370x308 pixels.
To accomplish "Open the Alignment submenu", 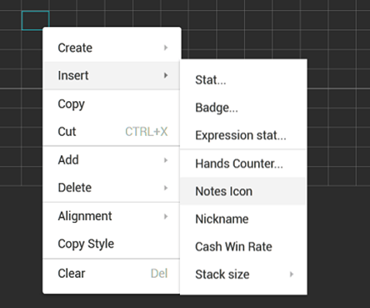I will [x=112, y=216].
